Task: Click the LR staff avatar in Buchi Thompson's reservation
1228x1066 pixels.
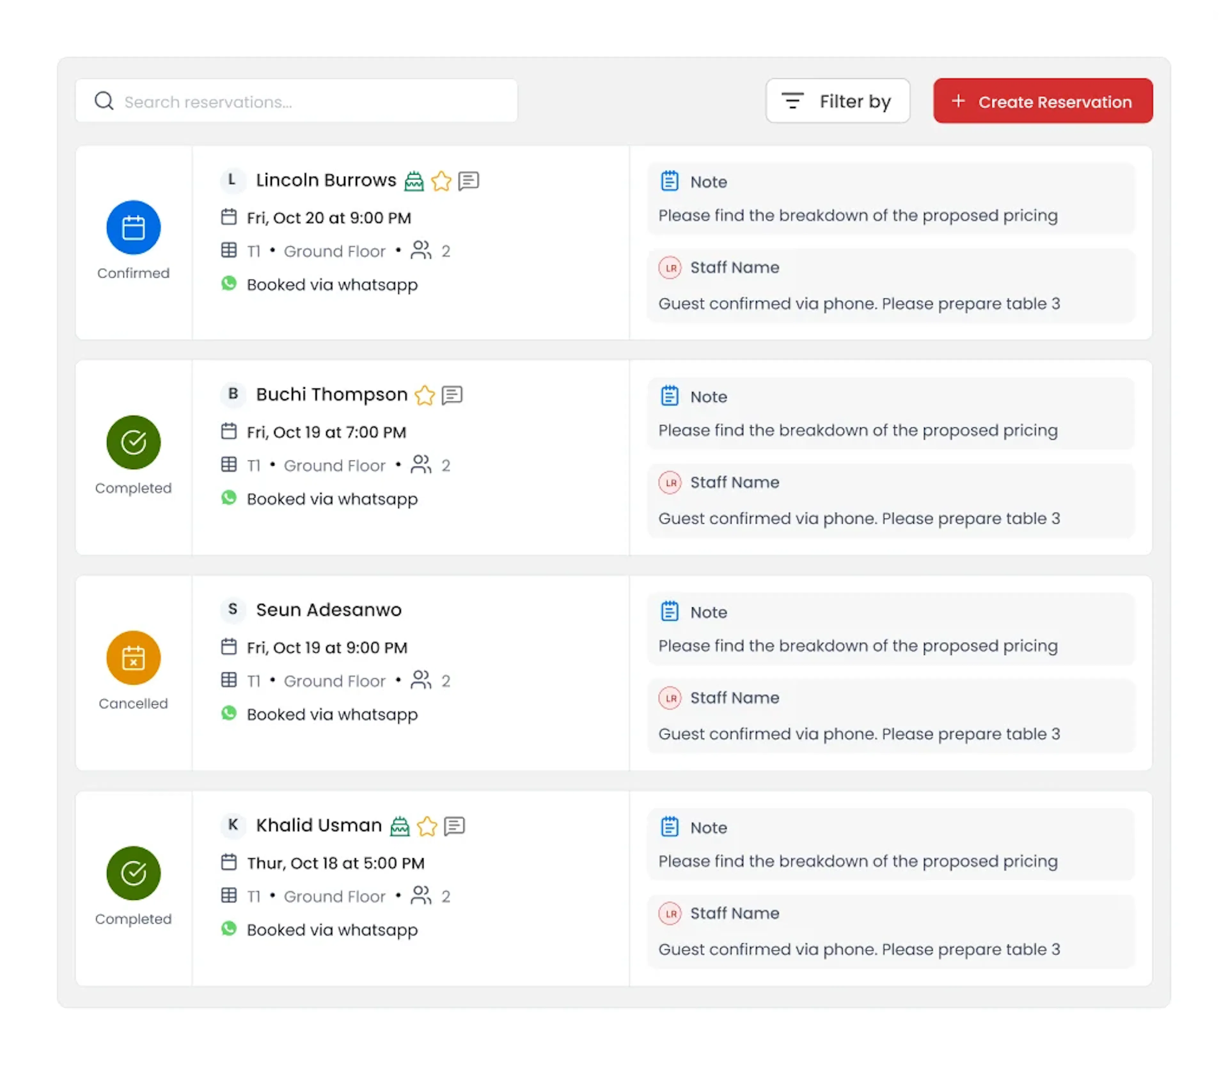Action: [x=670, y=483]
